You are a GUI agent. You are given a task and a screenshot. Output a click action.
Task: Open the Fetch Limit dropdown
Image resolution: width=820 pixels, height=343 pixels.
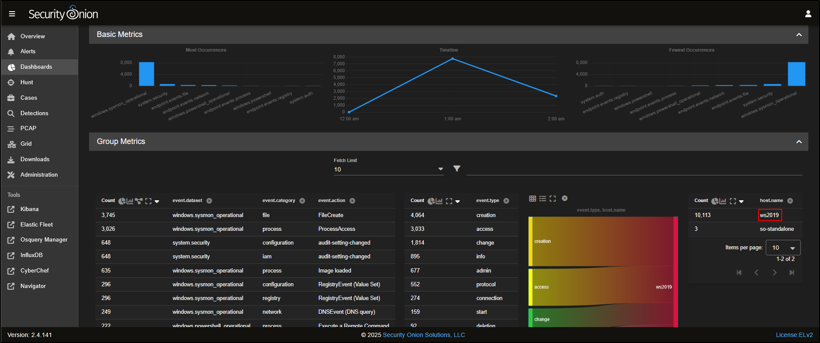(441, 169)
